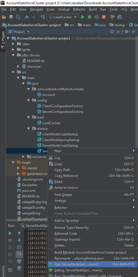Collapse the AccountSalesforceCluster-project root node
The width and height of the screenshot is (138, 277).
[8, 38]
